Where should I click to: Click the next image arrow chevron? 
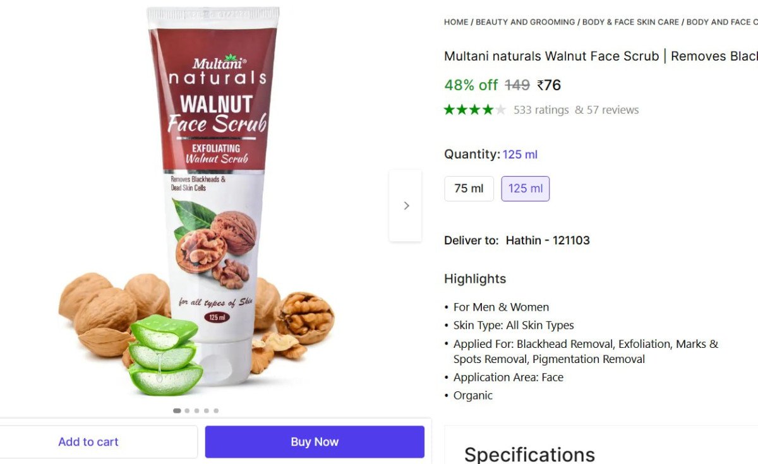pos(406,205)
